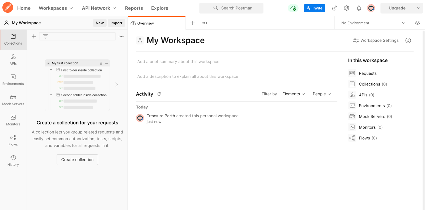
Task: Open the Flows sidebar panel
Action: click(13, 140)
